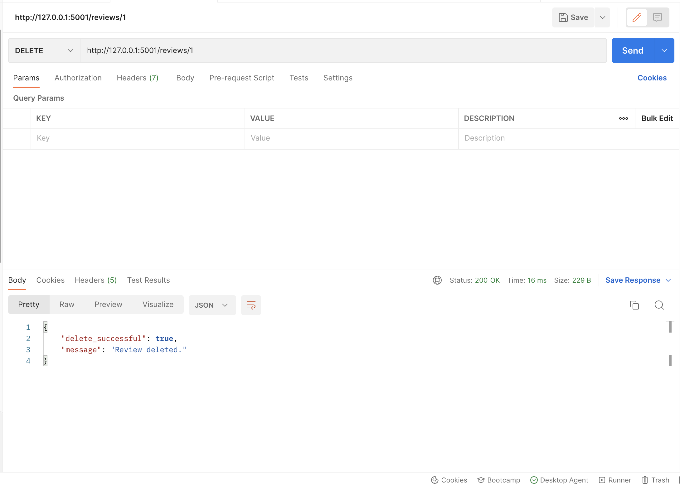Screen dimensions: 680x485
Task: Click the pencil/edit icon
Action: coord(637,17)
